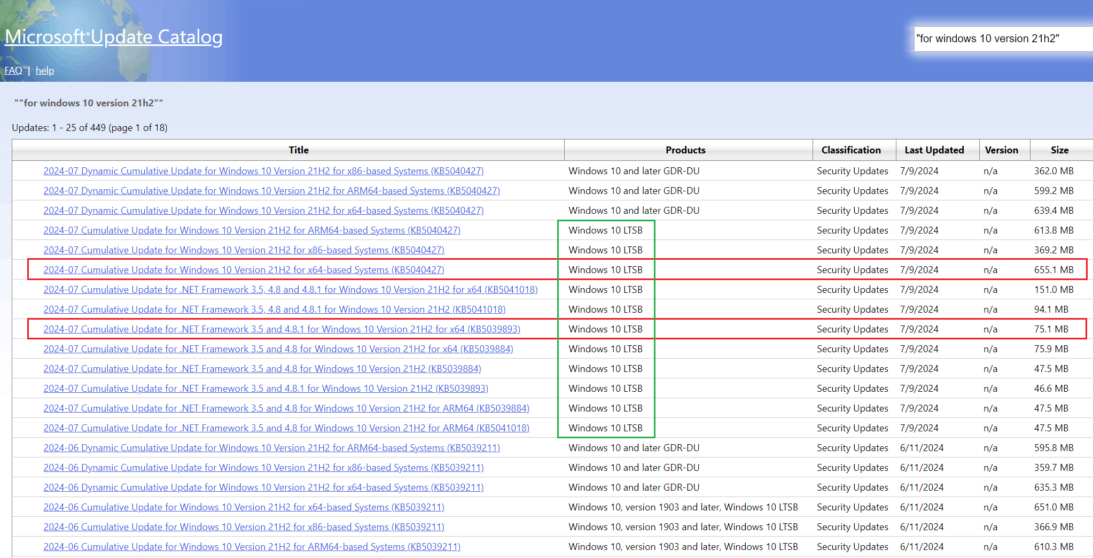The width and height of the screenshot is (1093, 558).
Task: Sort results by the Version column header
Action: point(1002,150)
